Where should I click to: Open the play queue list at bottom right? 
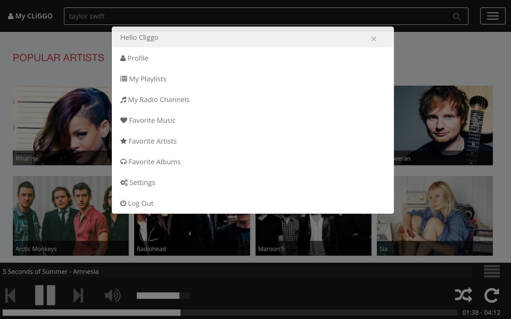click(x=492, y=271)
